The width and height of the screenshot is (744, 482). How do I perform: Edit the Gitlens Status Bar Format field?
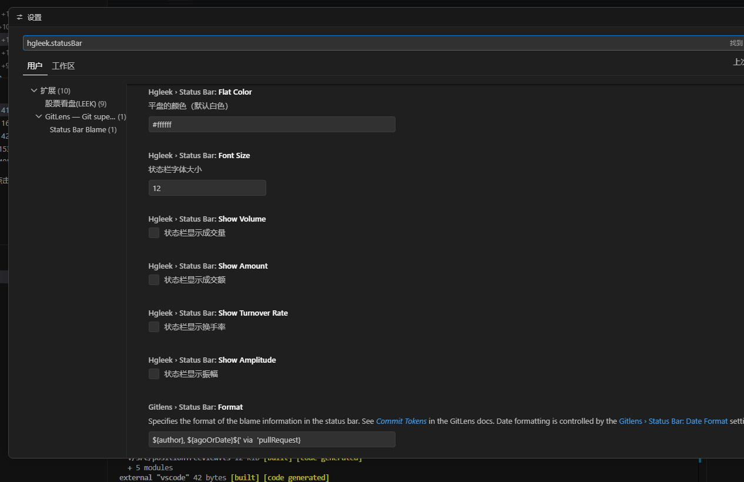pos(272,440)
